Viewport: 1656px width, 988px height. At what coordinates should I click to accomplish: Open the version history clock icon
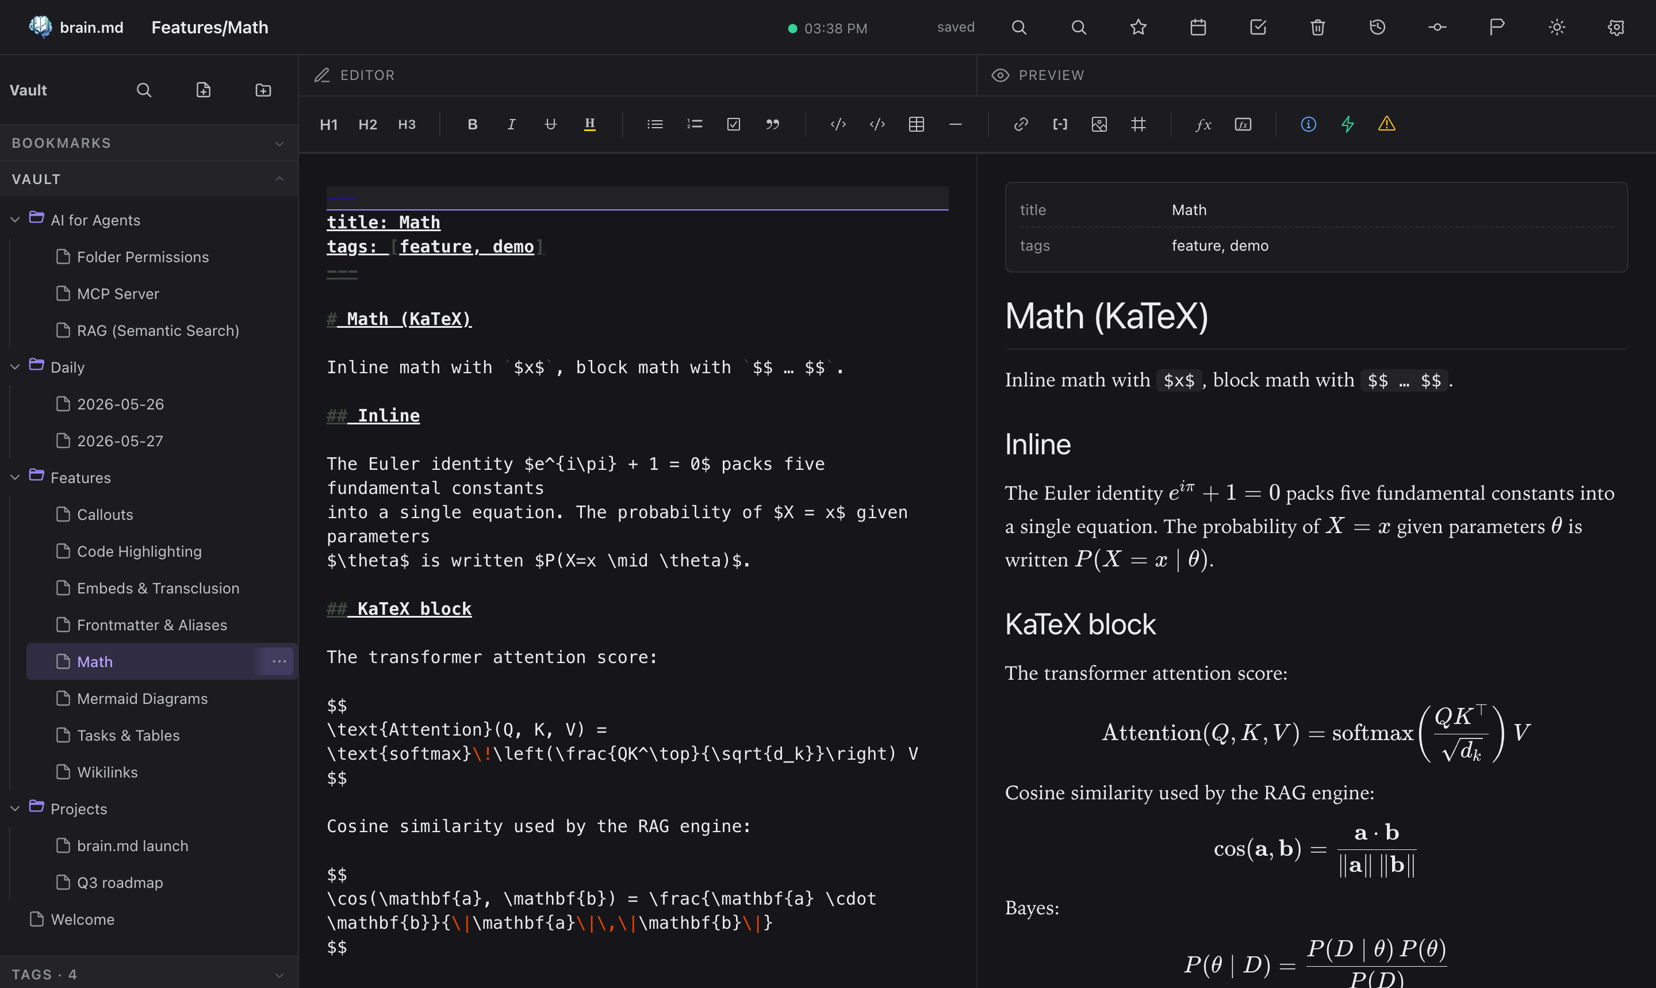[x=1377, y=27]
